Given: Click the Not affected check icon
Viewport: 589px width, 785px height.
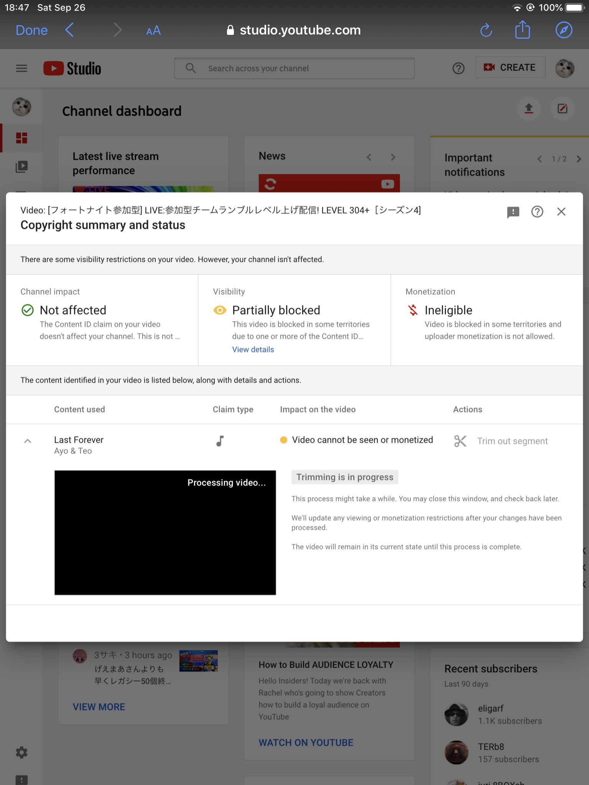Looking at the screenshot, I should (28, 310).
